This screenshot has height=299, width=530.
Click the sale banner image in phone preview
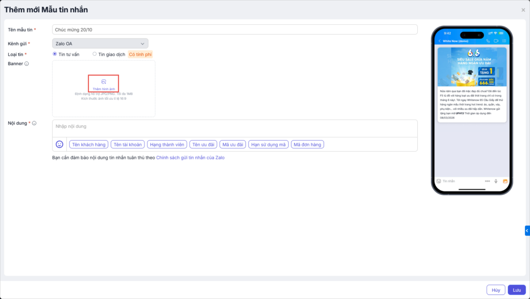tap(472, 67)
